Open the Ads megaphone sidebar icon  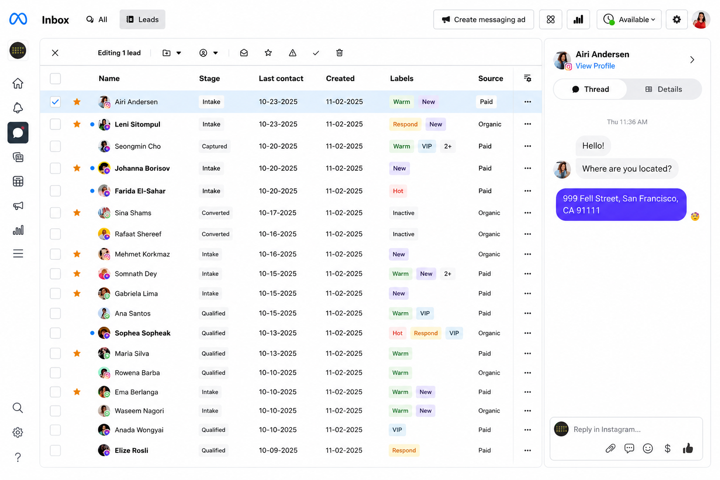click(18, 206)
